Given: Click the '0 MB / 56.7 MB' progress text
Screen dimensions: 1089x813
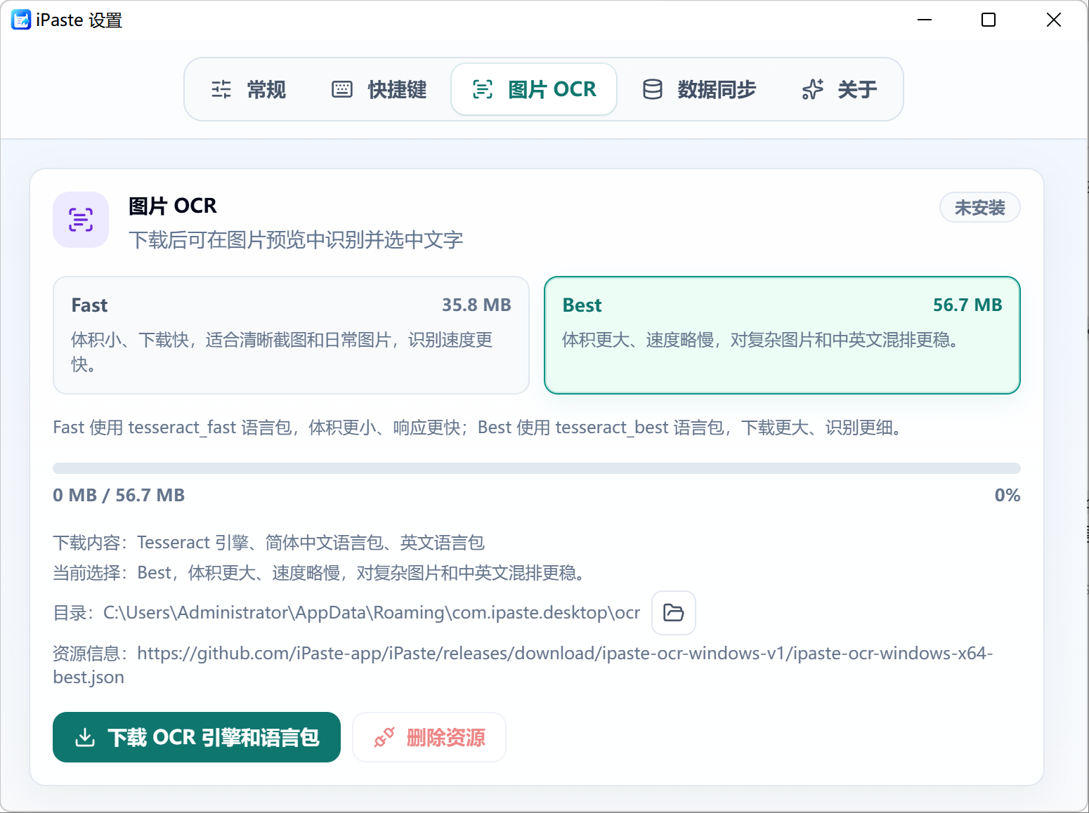Looking at the screenshot, I should click(119, 495).
